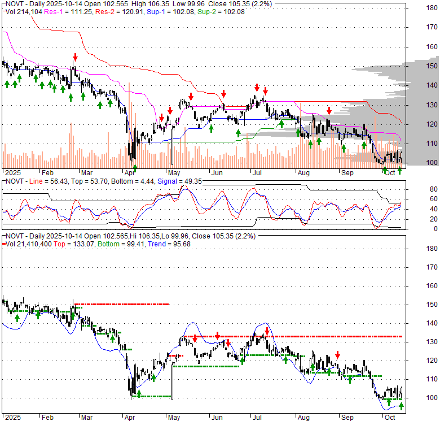Click the red down arrow in mid-August on top chart
The height and width of the screenshot is (421, 440).
coord(329,110)
